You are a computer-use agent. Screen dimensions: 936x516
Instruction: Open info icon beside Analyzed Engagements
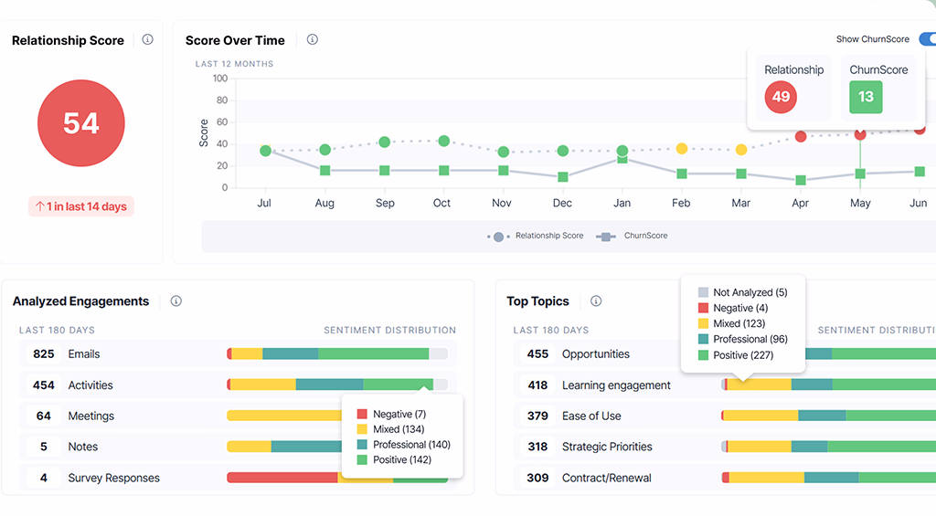pyautogui.click(x=175, y=301)
